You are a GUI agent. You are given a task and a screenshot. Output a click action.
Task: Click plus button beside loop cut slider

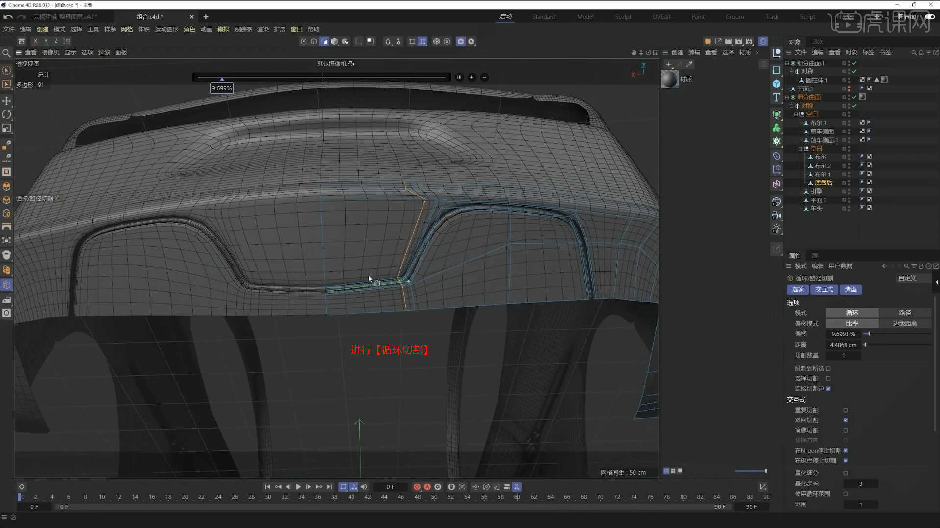472,77
